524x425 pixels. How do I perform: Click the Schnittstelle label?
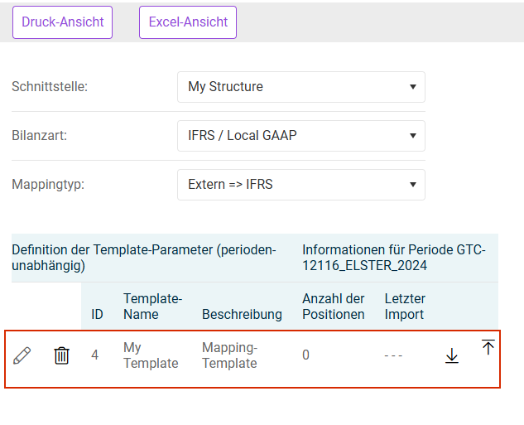coord(50,87)
